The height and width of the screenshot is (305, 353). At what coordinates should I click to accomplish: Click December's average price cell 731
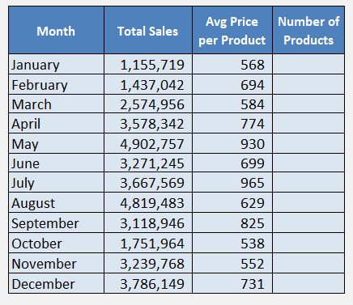232,283
